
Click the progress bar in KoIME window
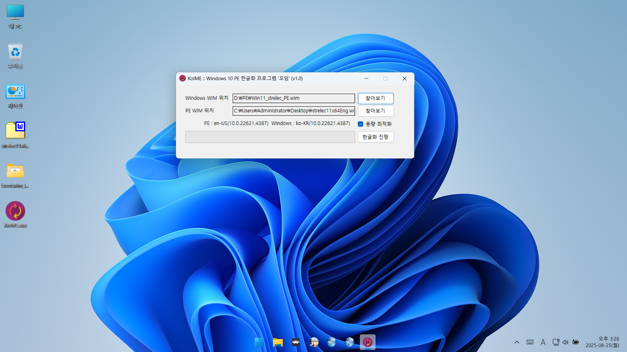tap(270, 137)
